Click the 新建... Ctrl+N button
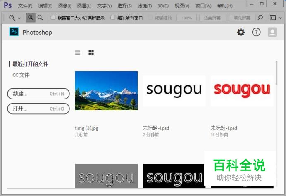Image resolution: width=286 pixels, height=196 pixels. [38, 94]
